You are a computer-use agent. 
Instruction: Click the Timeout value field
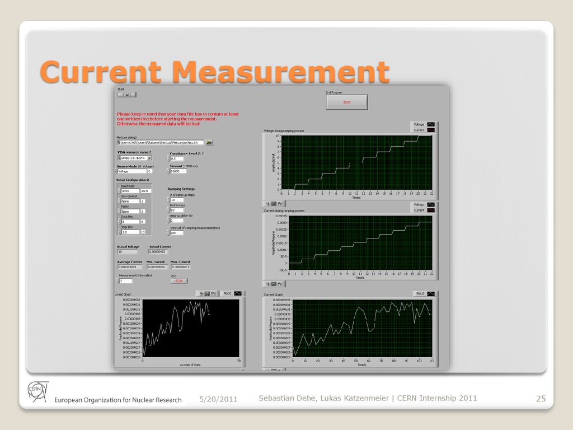[179, 171]
